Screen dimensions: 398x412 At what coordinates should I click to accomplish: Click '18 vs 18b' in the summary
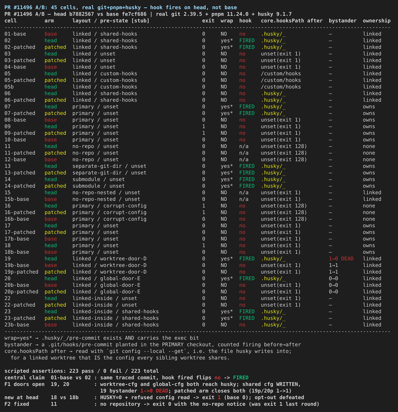click(x=65, y=397)
